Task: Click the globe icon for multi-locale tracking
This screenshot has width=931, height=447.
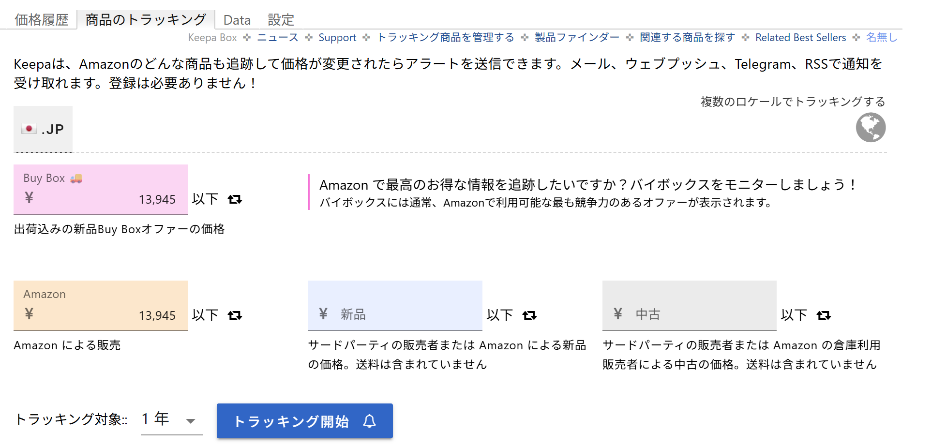Action: coord(870,127)
